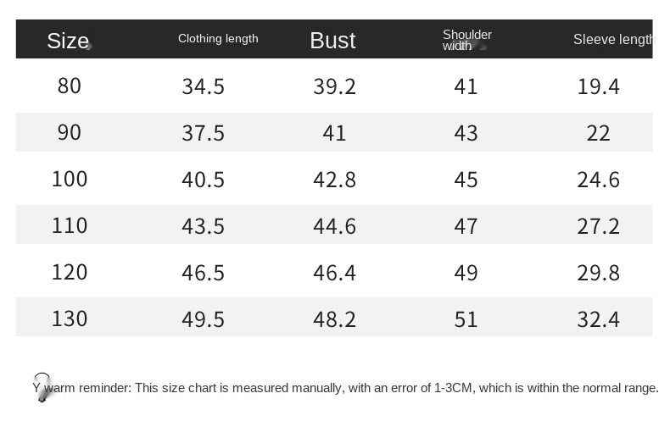Select the size 130 row label
The width and height of the screenshot is (670, 432).
click(x=70, y=319)
